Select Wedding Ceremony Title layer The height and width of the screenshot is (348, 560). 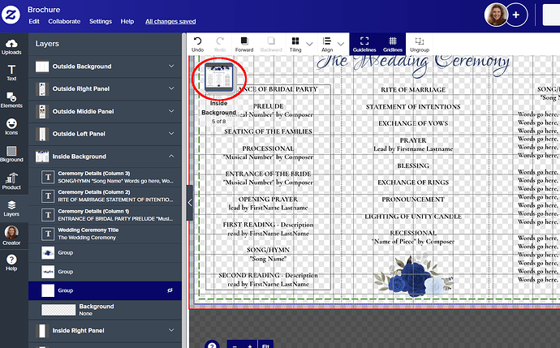pyautogui.click(x=105, y=234)
